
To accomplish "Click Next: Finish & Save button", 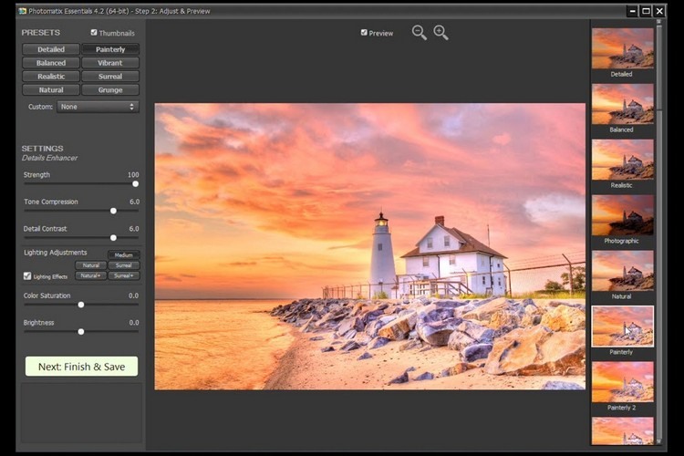I will [x=81, y=367].
